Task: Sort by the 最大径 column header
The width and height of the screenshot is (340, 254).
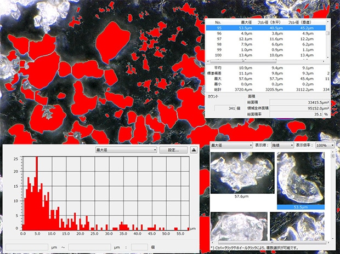Action: point(247,22)
